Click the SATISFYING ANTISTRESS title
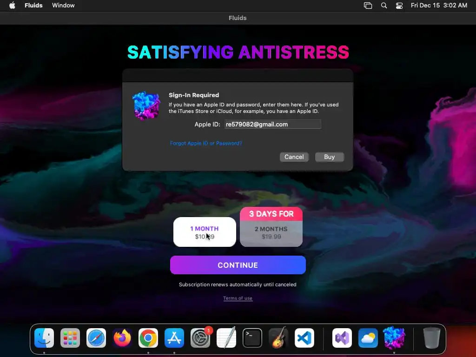476x357 pixels. tap(238, 52)
